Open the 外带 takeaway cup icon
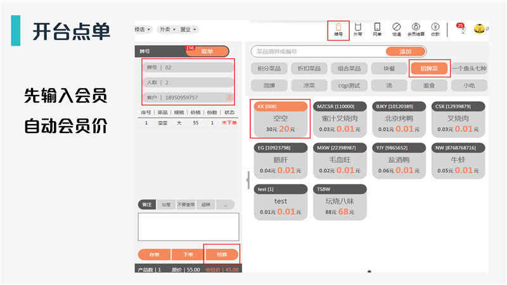The height and width of the screenshot is (285, 507). 357,29
